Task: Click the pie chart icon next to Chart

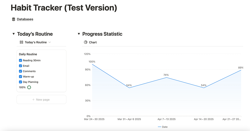Action: (x=86, y=42)
